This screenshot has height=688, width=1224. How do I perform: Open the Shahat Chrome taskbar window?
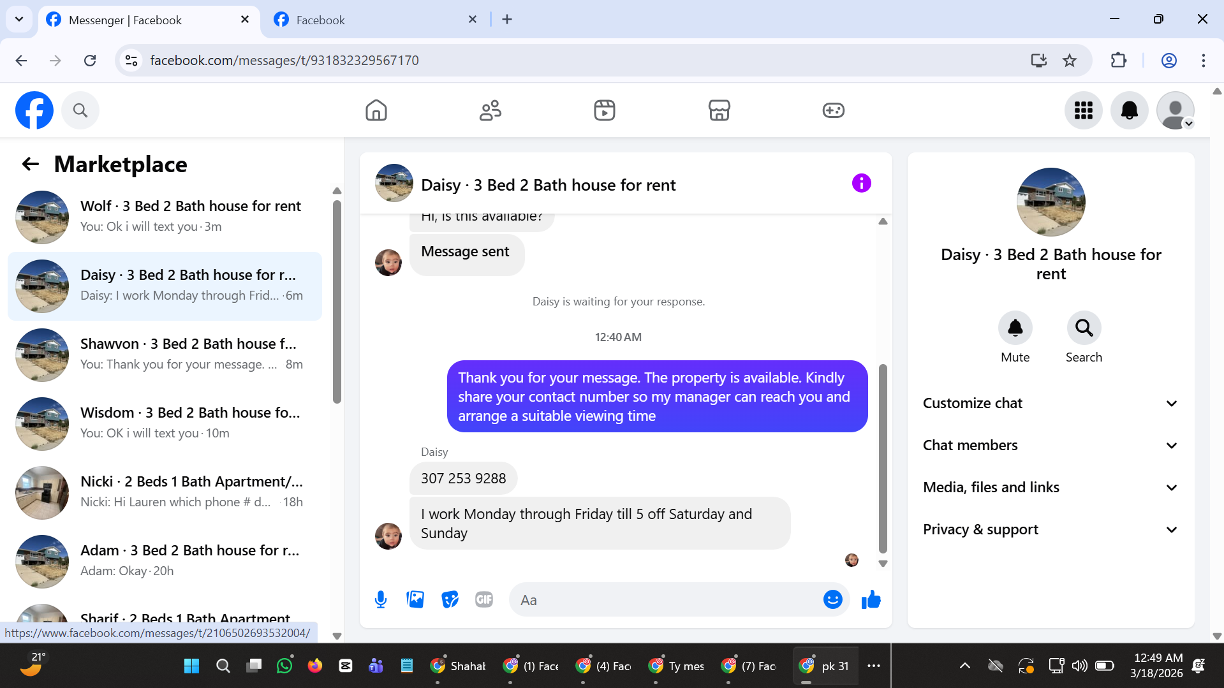[458, 666]
